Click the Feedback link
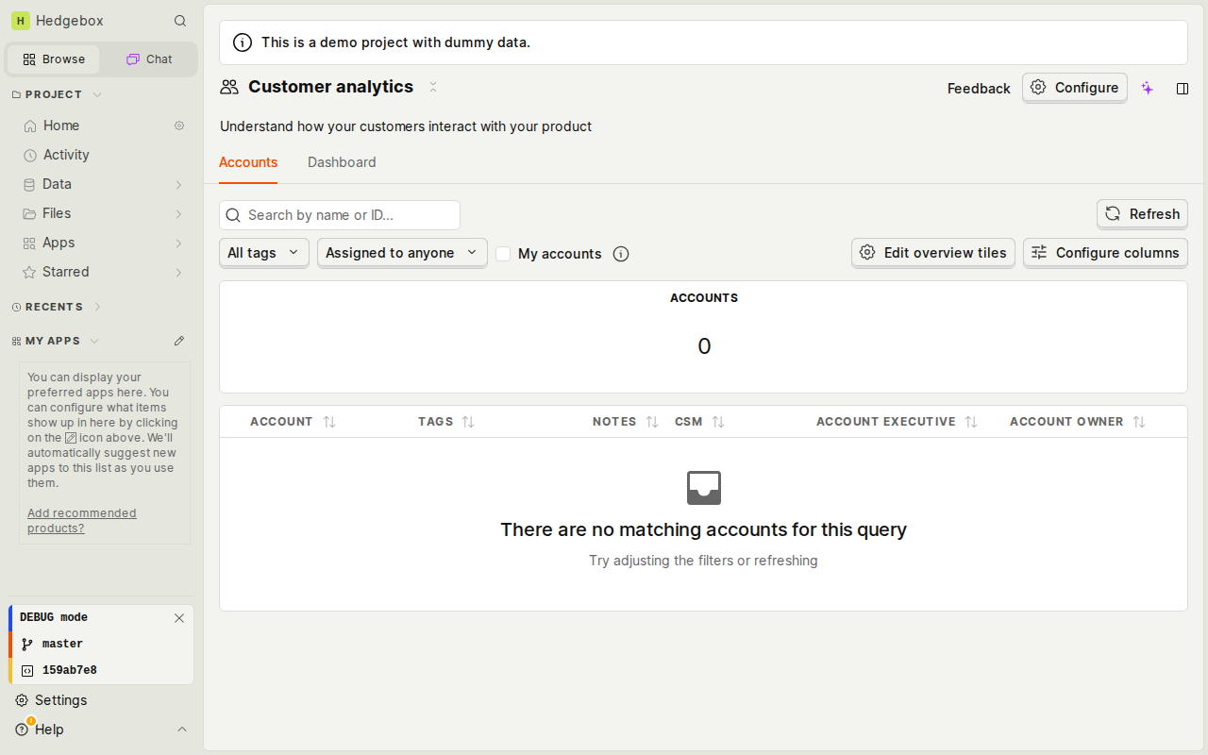The width and height of the screenshot is (1208, 755). [979, 88]
